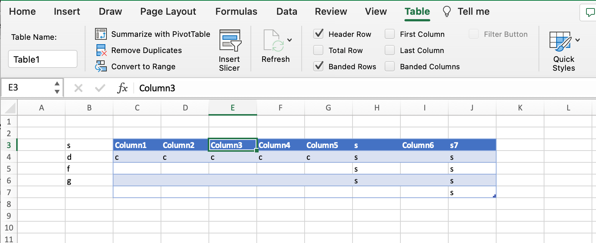This screenshot has width=596, height=243.
Task: Select the s7 table header cell
Action: (x=472, y=145)
